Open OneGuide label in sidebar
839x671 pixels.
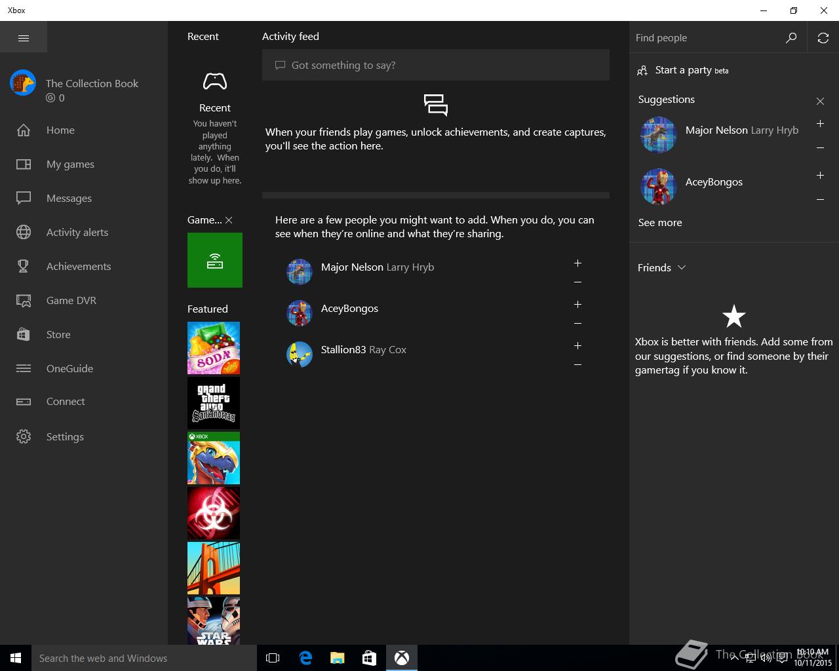[x=69, y=369]
